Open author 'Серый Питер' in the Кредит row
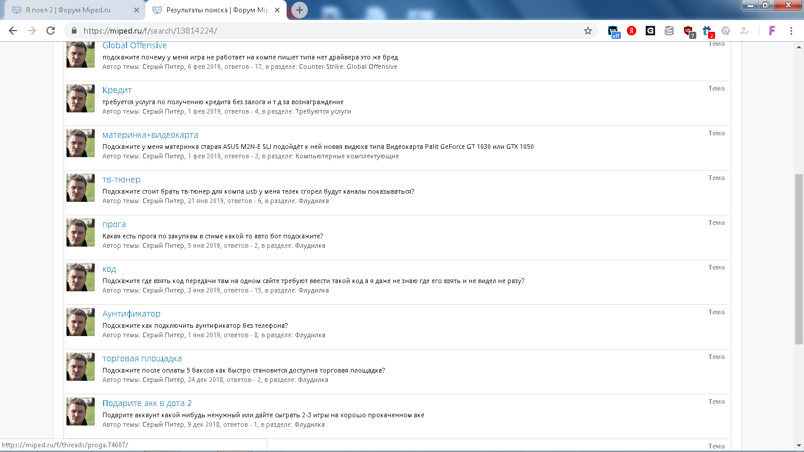Screen dimensions: 804x452 click(164, 111)
